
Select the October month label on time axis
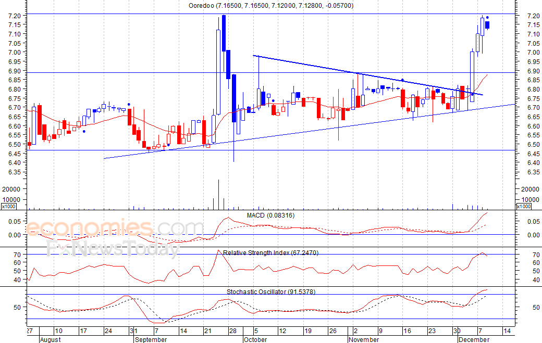coord(255,339)
